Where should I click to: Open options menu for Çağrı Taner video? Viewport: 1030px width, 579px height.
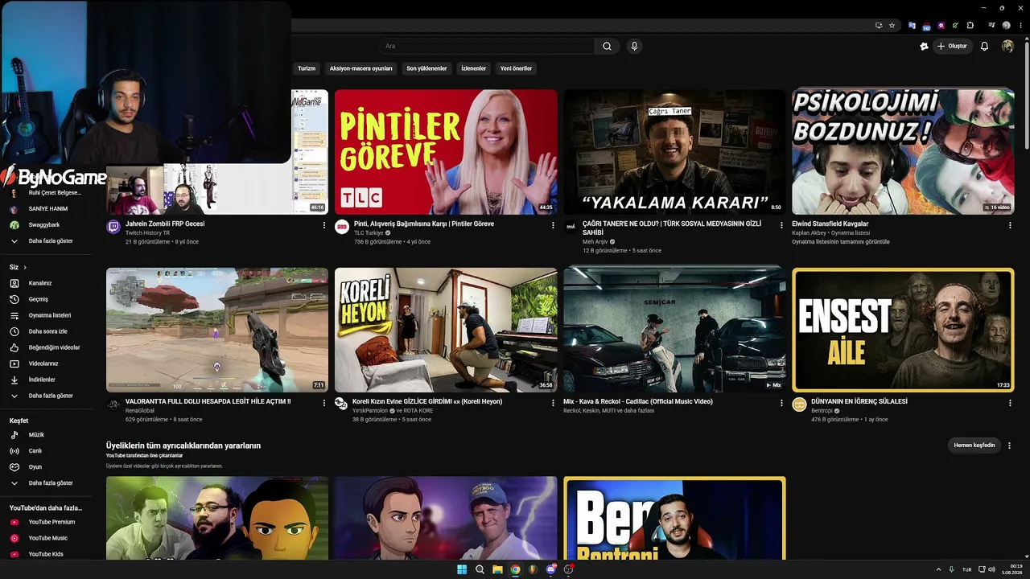[781, 225]
